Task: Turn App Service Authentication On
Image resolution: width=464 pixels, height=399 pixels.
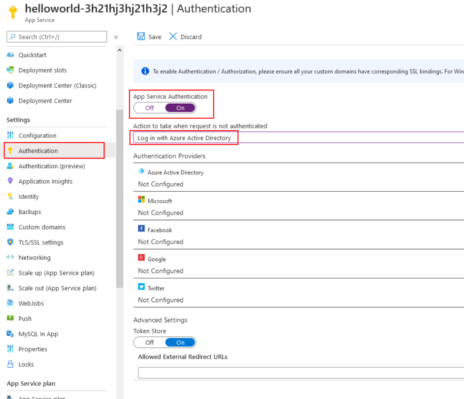Action: click(x=180, y=108)
